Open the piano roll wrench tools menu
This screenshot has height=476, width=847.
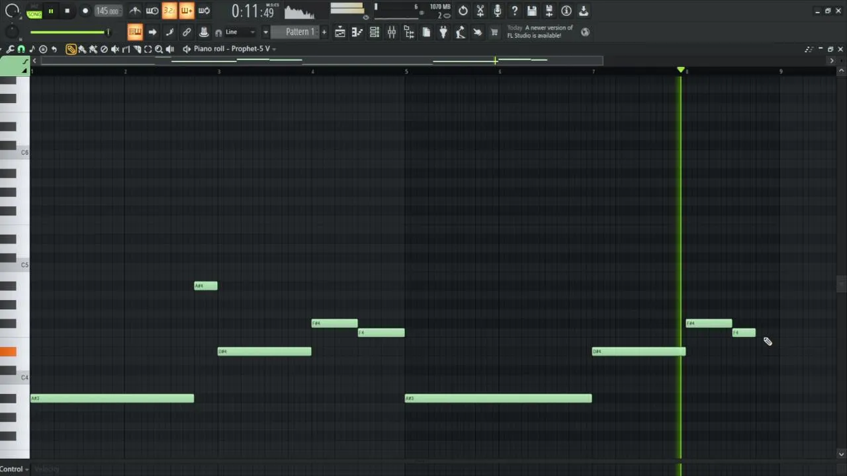tap(11, 49)
